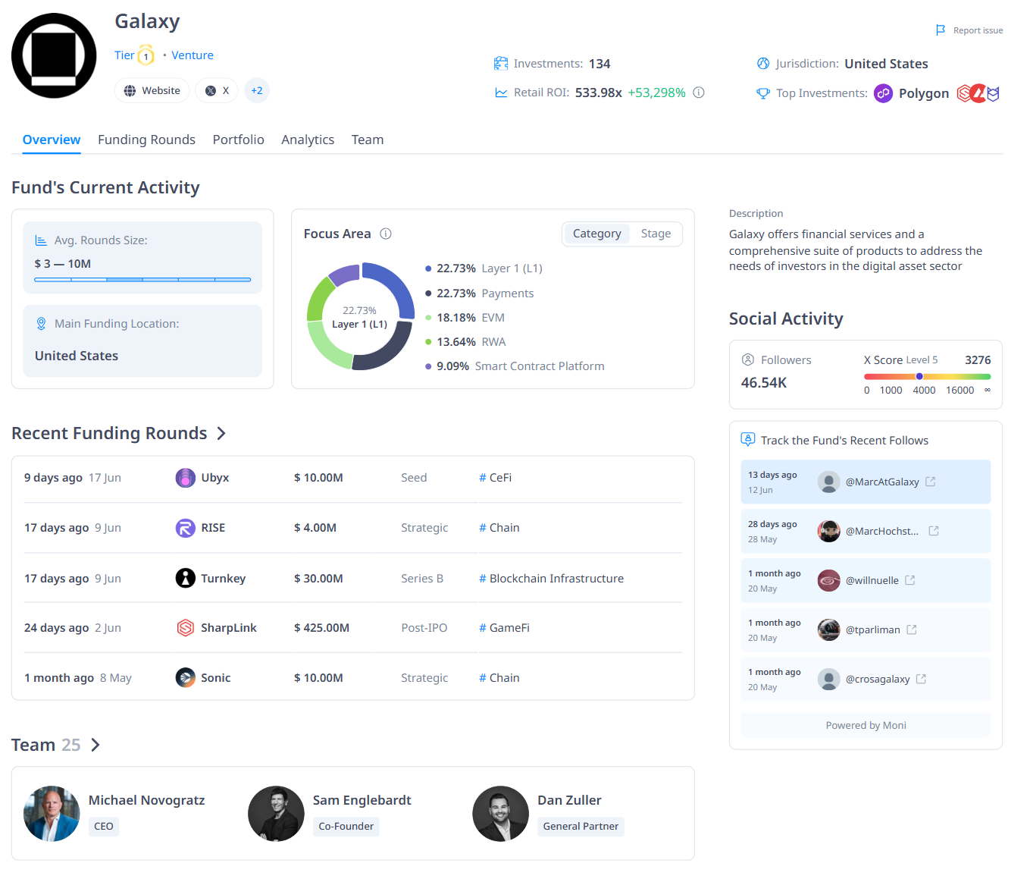Open the Polygon top investment logo

tap(883, 93)
